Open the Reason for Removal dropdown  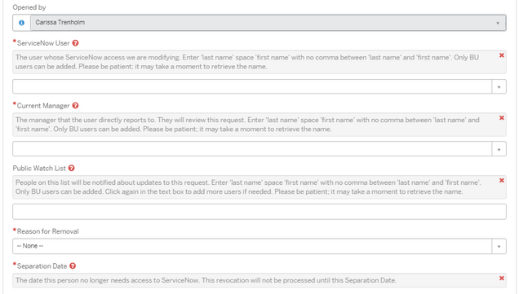259,247
